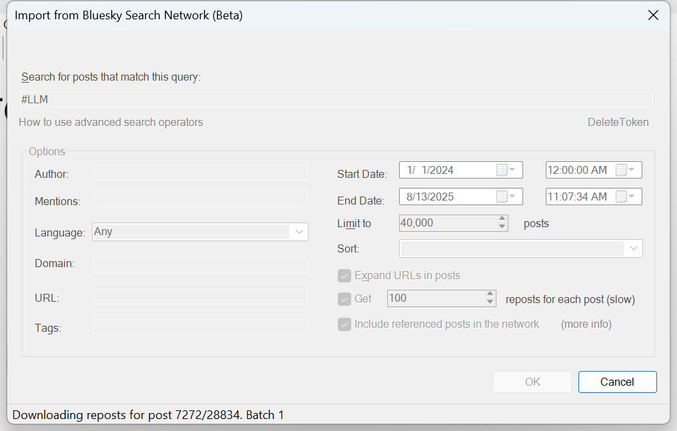Open the End Date calendar picker
Viewport: 677px width, 431px height.
click(x=506, y=197)
